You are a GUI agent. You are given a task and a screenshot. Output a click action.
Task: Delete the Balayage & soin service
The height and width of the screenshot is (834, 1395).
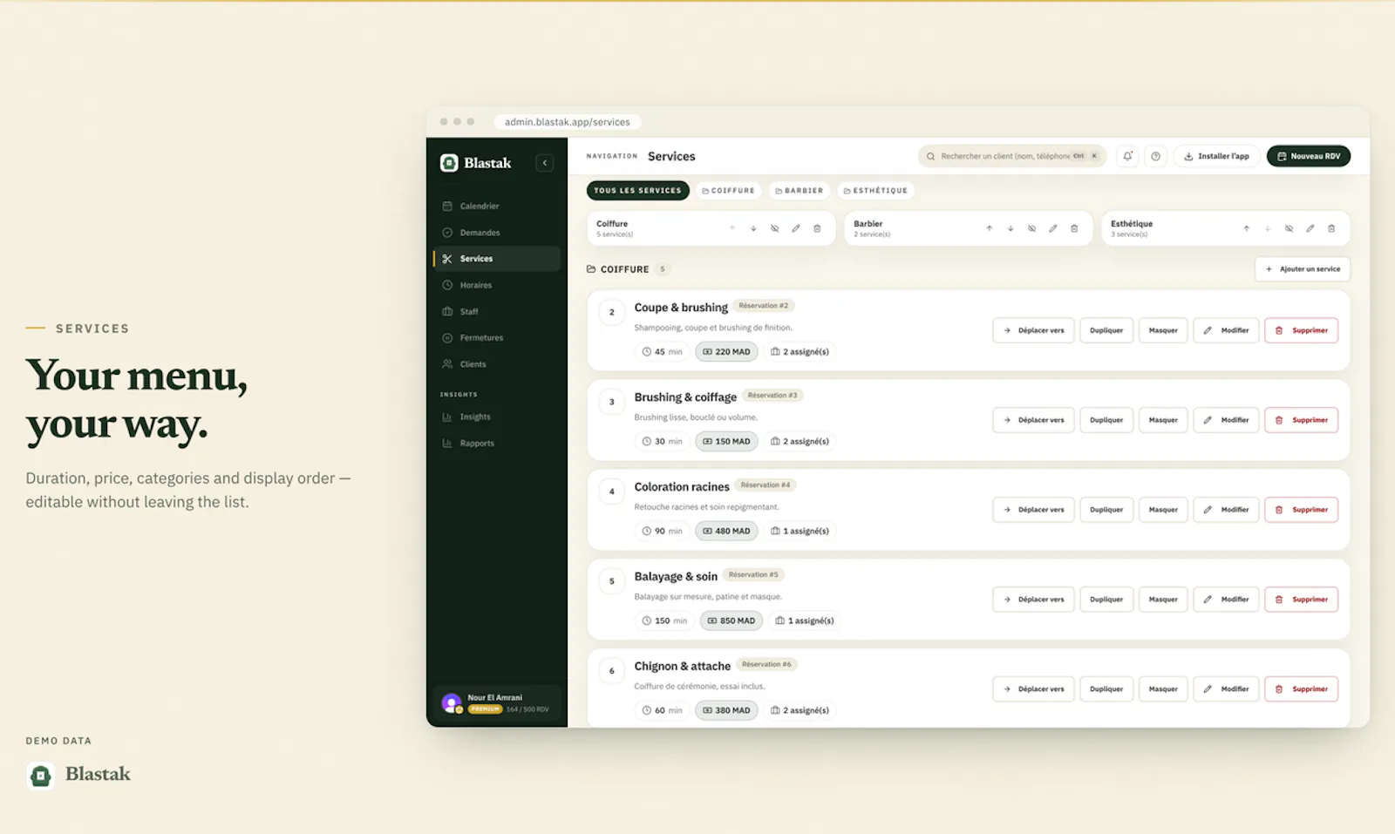(1301, 600)
